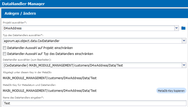Click key text below 'Abgelegt unter diesem Key'
Viewport: 188px width, 107px height.
[50, 78]
